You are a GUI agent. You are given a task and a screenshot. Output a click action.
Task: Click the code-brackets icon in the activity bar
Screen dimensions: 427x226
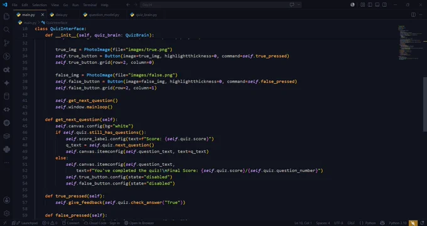6,110
